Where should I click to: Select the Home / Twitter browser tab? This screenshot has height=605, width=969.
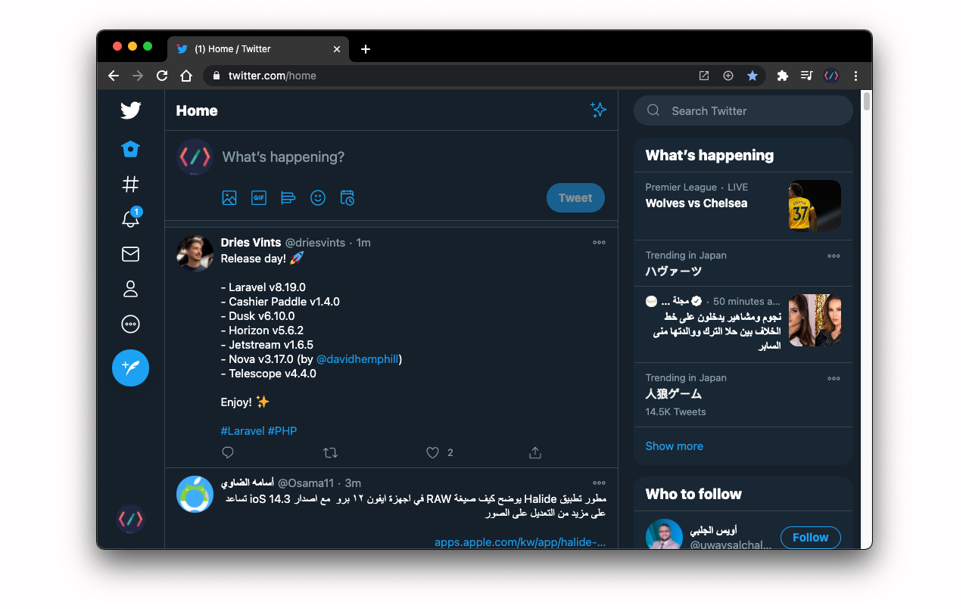pos(257,49)
